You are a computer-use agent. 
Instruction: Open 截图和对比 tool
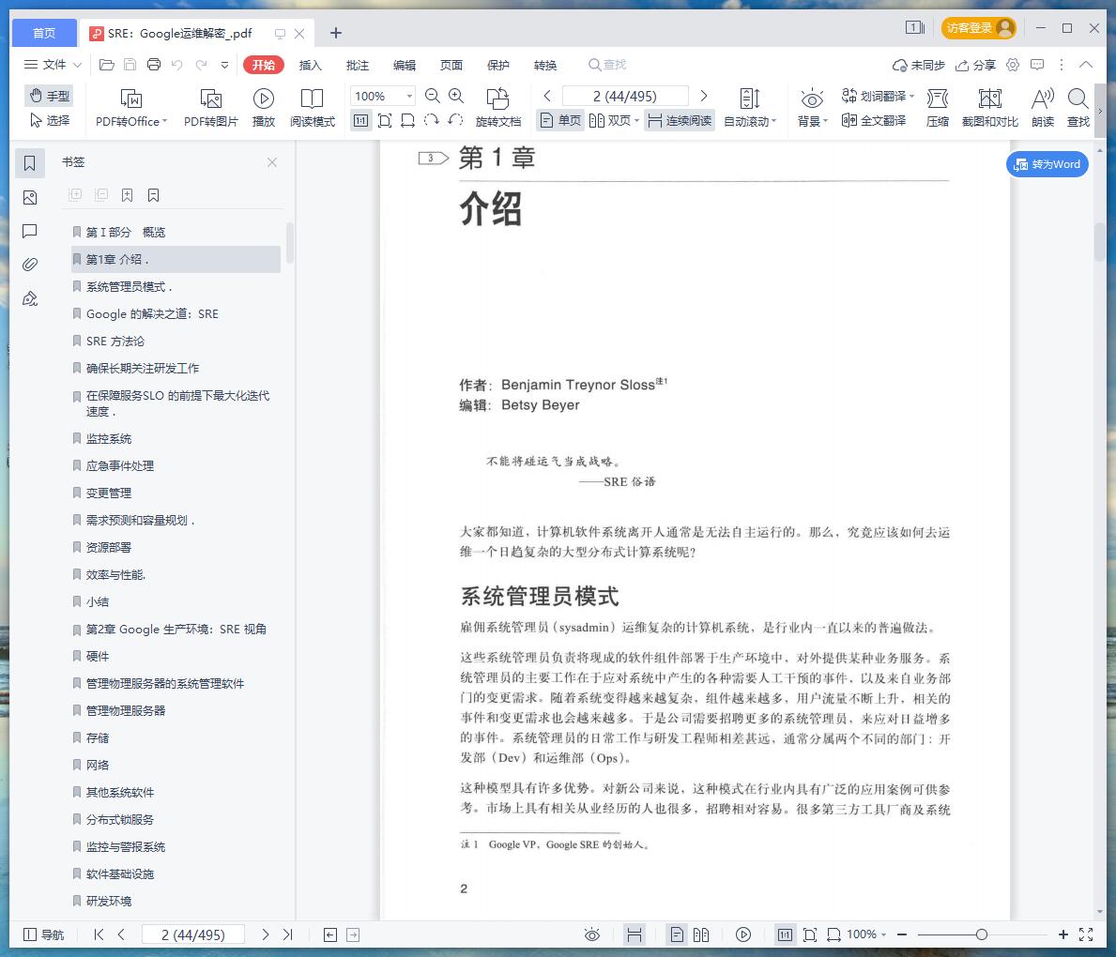[x=989, y=108]
